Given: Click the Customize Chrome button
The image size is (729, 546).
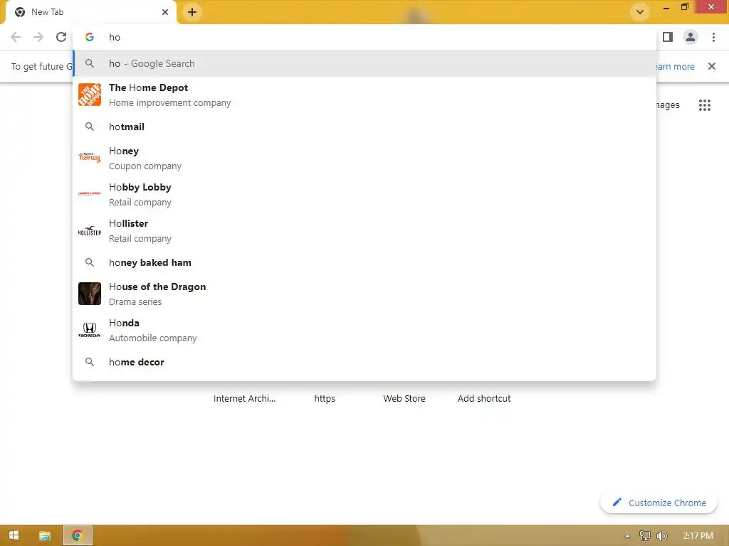Looking at the screenshot, I should pyautogui.click(x=659, y=503).
